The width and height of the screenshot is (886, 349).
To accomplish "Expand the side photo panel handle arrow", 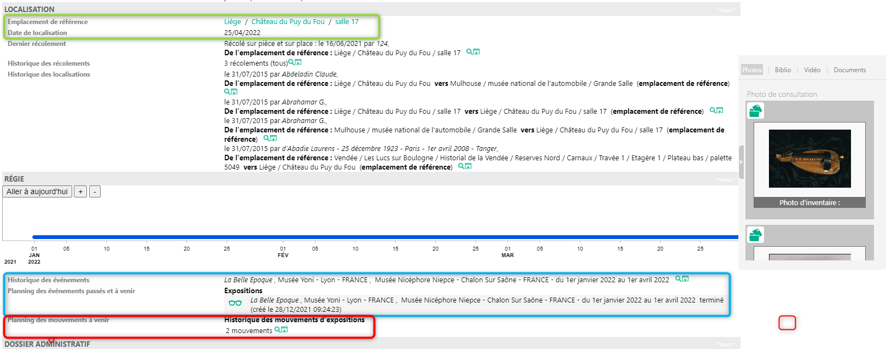I will 741,162.
